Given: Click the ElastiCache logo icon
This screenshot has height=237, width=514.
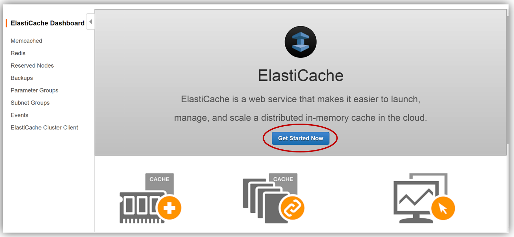Looking at the screenshot, I should [300, 42].
